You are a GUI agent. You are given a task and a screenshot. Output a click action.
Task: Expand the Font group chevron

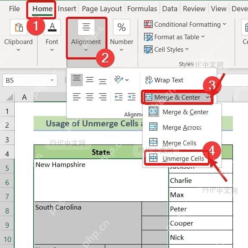(x=52, y=50)
